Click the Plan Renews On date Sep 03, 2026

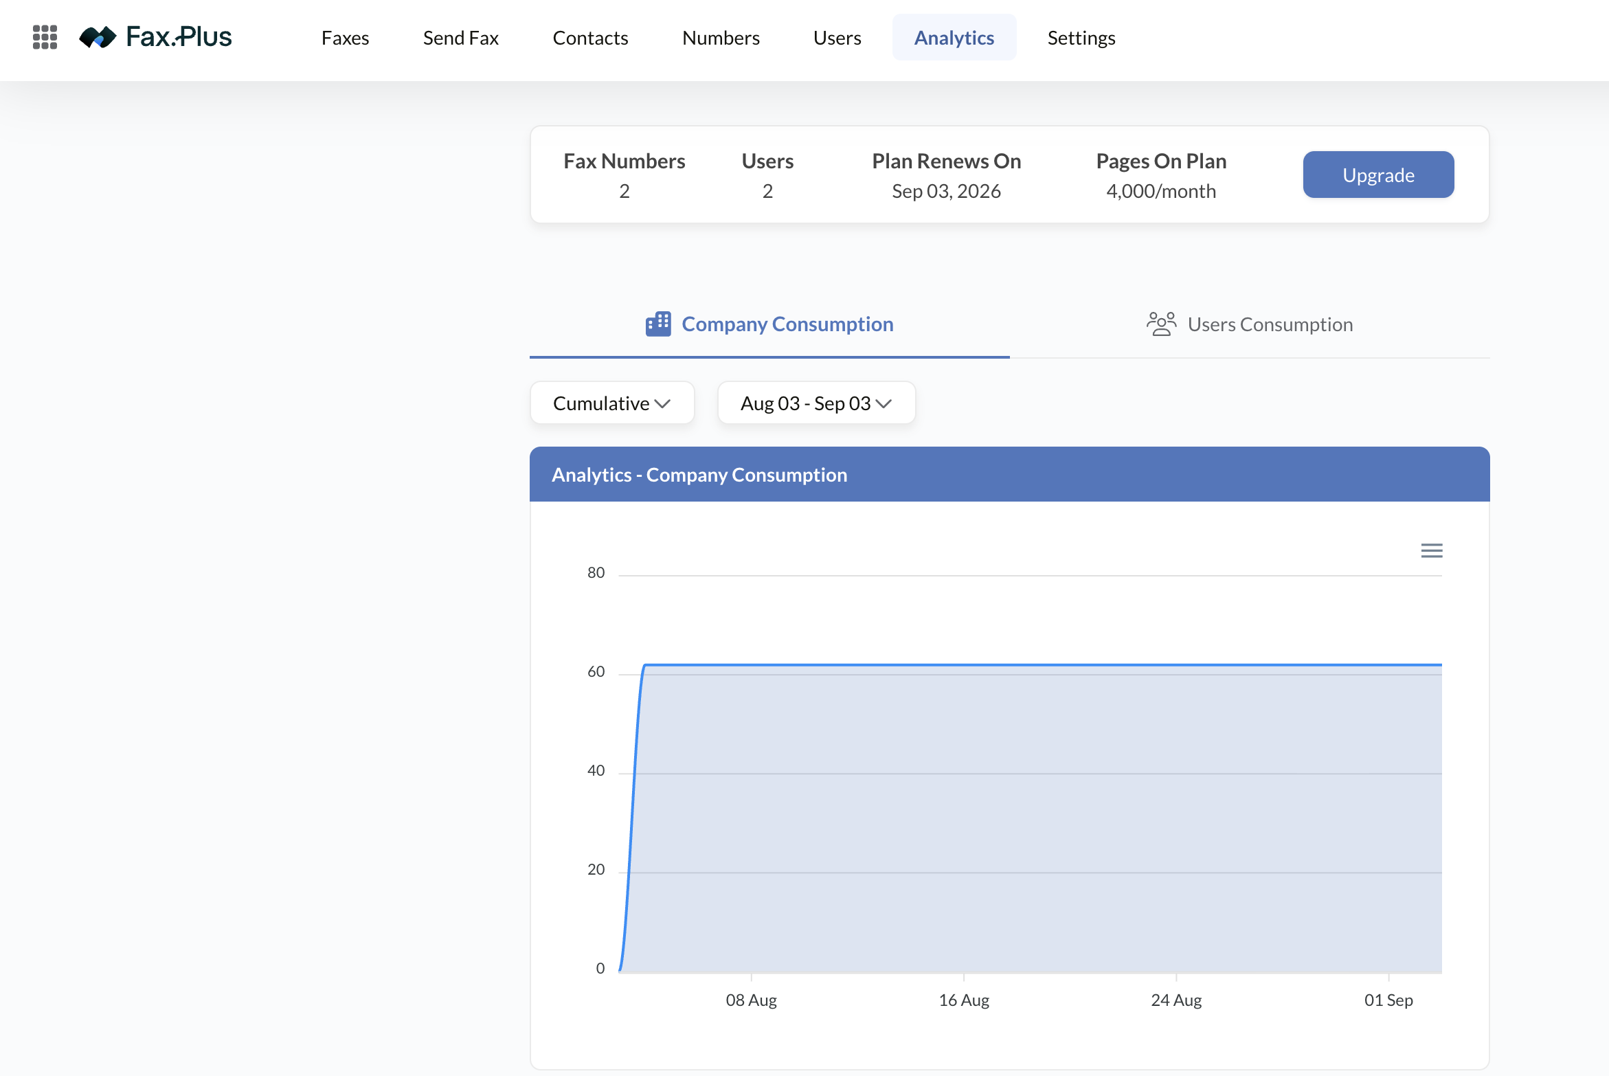[946, 192]
